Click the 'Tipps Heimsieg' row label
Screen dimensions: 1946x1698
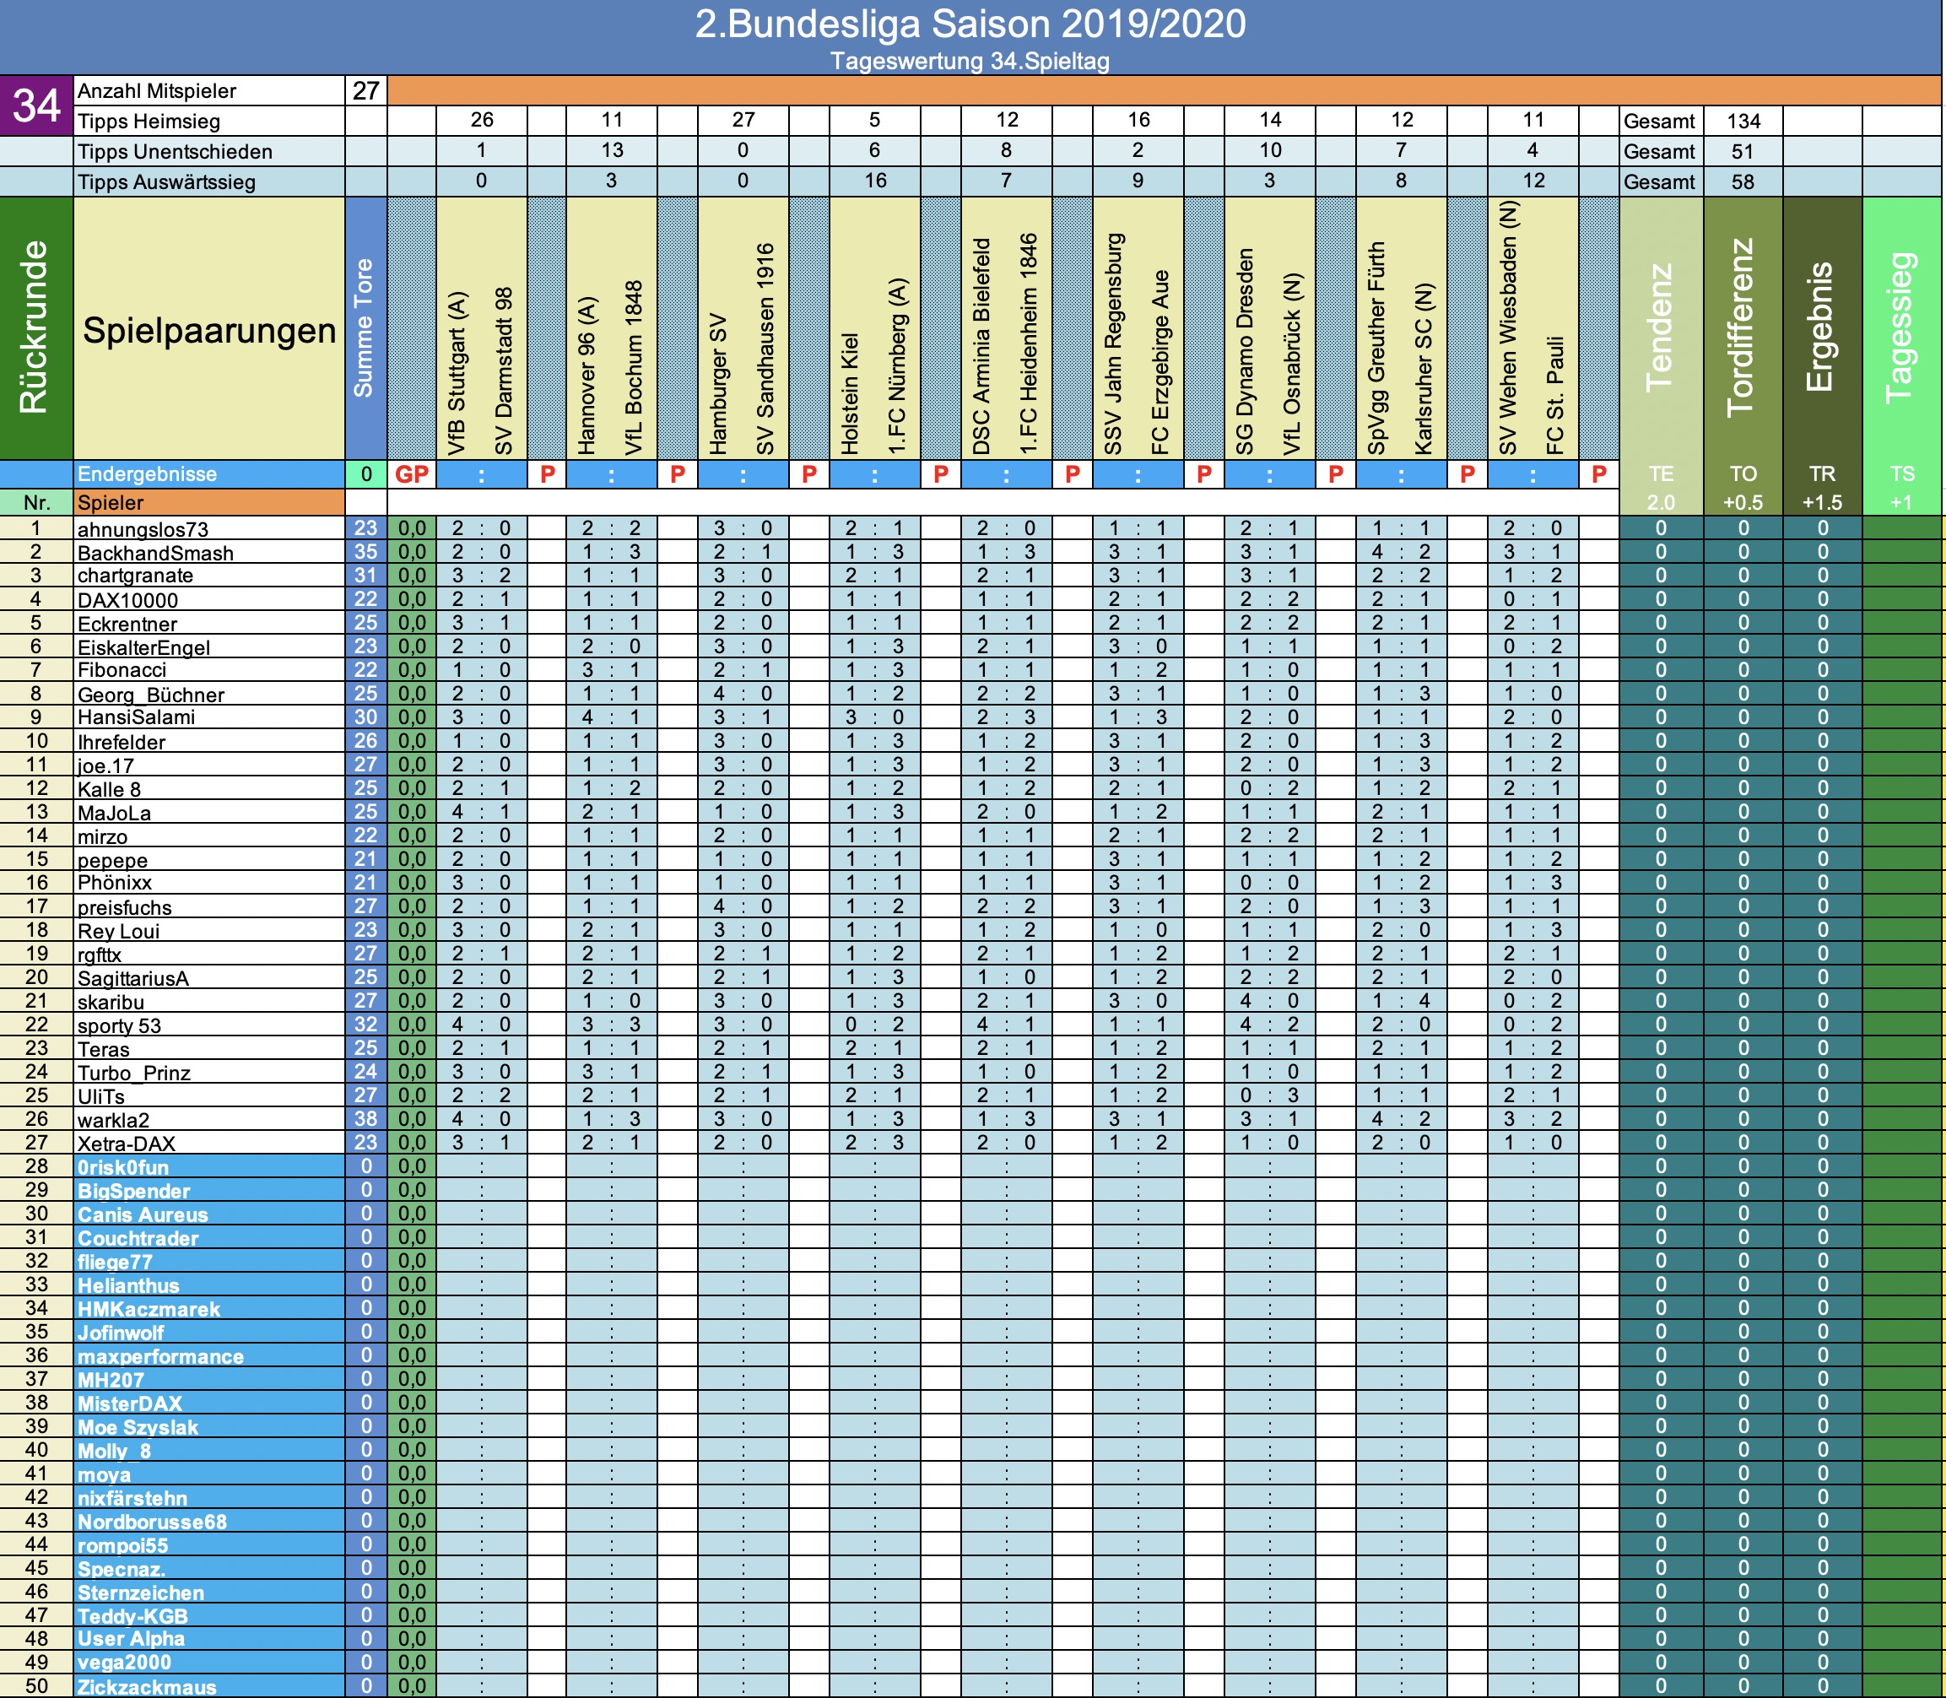point(209,122)
